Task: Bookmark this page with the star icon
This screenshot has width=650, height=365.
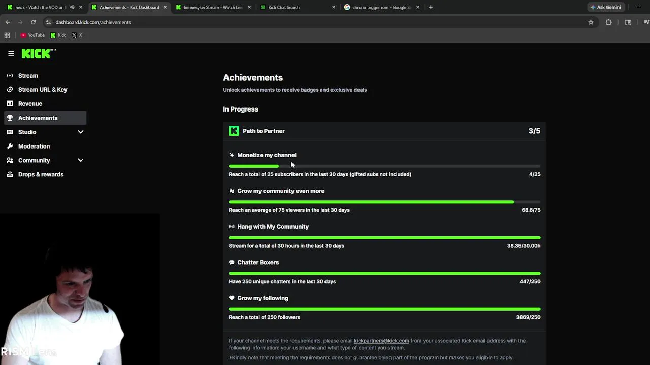Action: click(x=591, y=22)
